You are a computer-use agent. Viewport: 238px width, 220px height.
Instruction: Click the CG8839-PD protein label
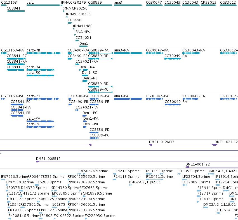[x=100, y=130]
